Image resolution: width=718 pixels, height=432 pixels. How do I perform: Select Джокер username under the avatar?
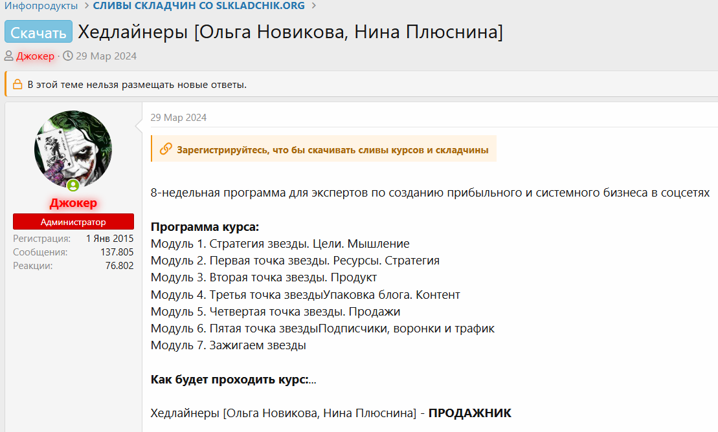(x=73, y=202)
